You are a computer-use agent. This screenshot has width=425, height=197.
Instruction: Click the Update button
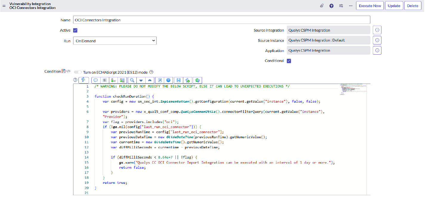pyautogui.click(x=394, y=6)
